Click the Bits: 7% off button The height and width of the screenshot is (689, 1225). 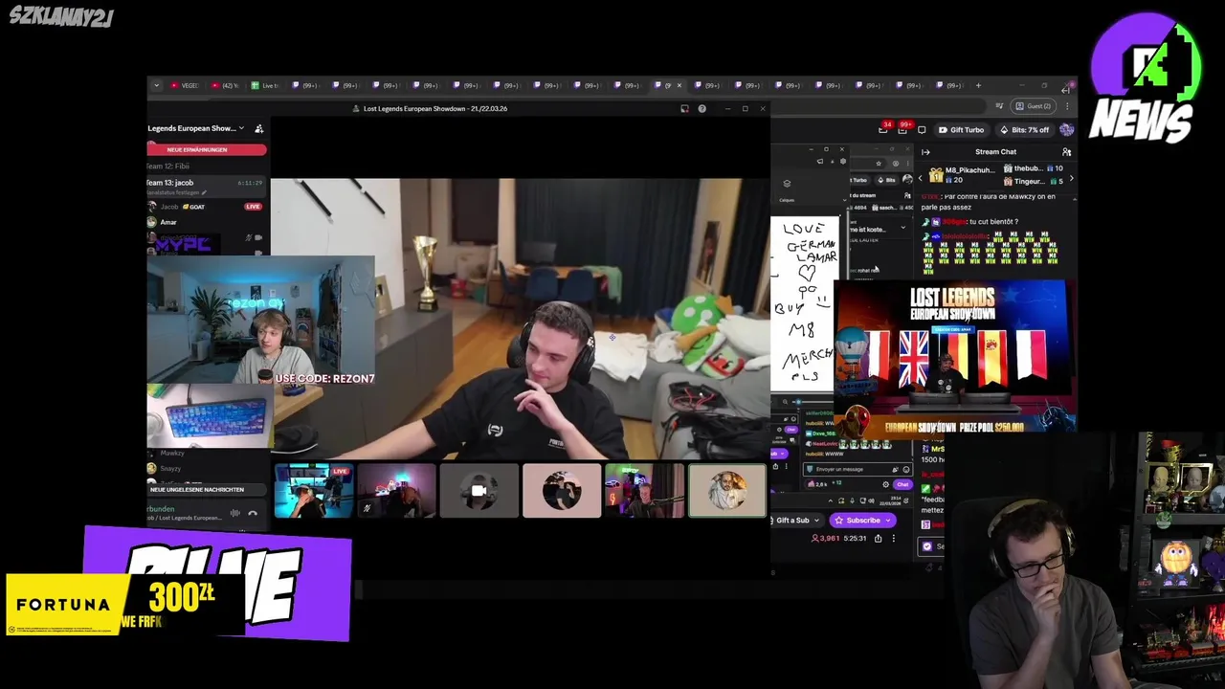(x=1024, y=130)
